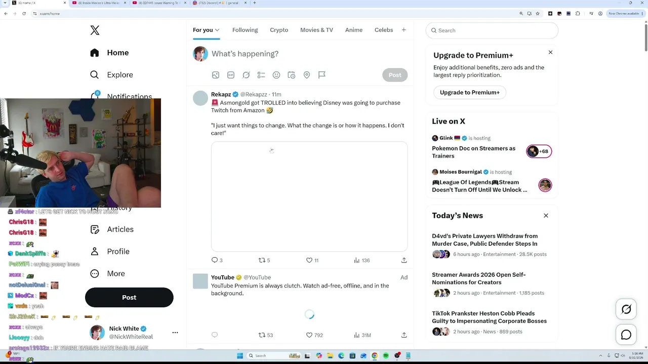Schedule the post with calendar icon
This screenshot has width=648, height=364.
[x=292, y=75]
